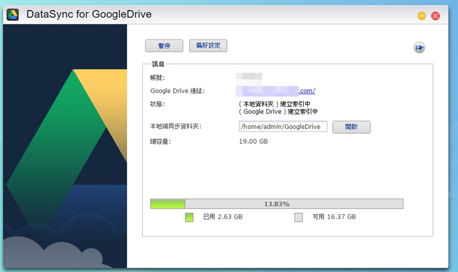Click the DataSync for GoogleDrive title text
This screenshot has height=272, width=458.
click(x=89, y=14)
